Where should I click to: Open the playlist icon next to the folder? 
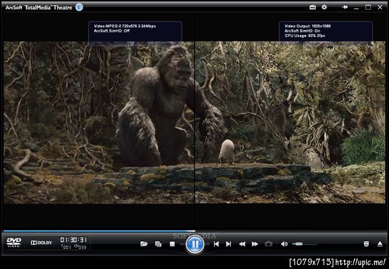tap(158, 244)
